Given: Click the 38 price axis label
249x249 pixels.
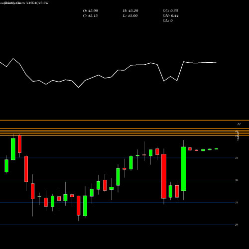Looking at the screenshot, I should pyautogui.click(x=237, y=180).
